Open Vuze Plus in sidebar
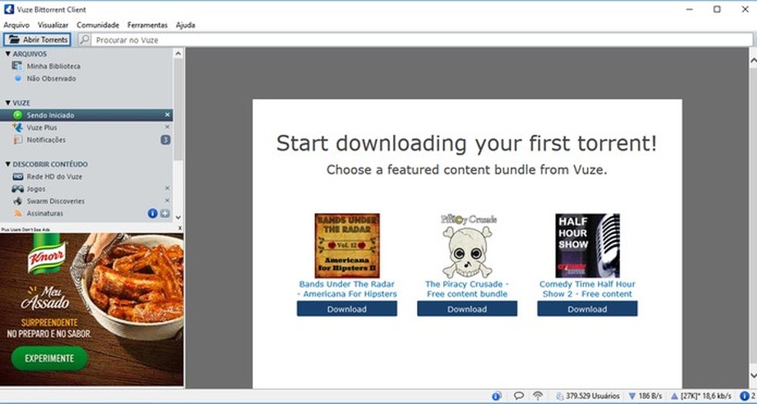This screenshot has height=404, width=757. pyautogui.click(x=42, y=128)
